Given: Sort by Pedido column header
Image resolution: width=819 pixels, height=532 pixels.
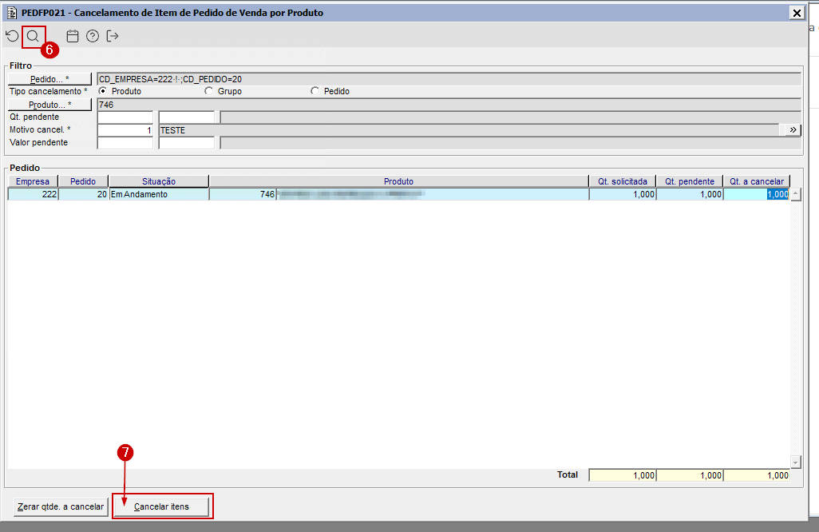Looking at the screenshot, I should (x=83, y=181).
